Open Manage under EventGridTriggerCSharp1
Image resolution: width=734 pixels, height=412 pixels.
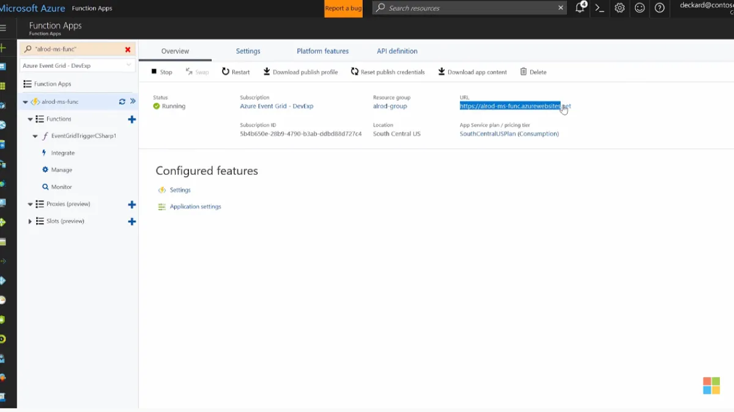[x=62, y=170]
